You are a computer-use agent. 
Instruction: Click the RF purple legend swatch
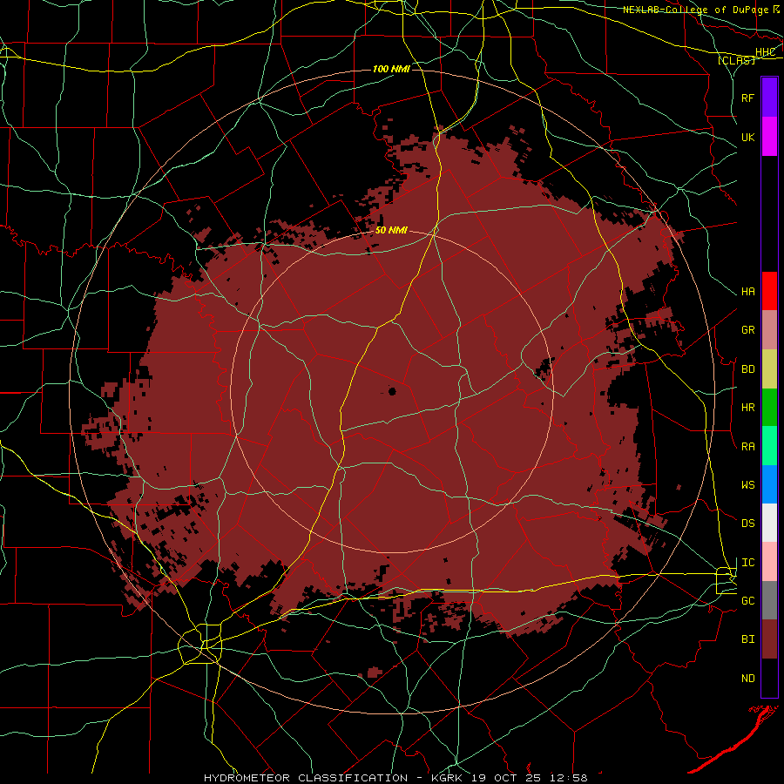coord(769,98)
